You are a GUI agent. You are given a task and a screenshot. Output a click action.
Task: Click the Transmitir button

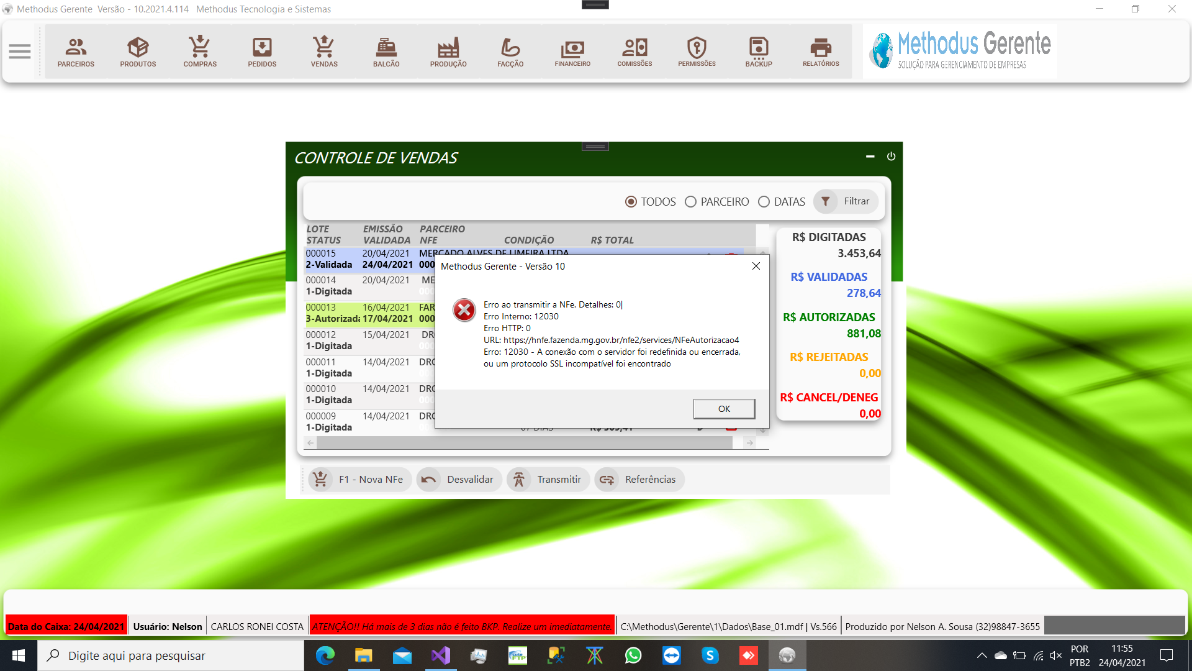point(548,480)
